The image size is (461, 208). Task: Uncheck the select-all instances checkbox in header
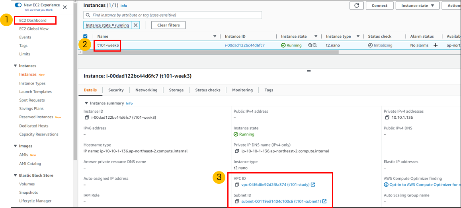[86, 37]
